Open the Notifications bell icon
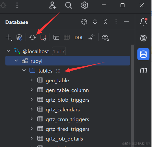Image resolution: width=152 pixels, height=147 pixels. coord(144,22)
